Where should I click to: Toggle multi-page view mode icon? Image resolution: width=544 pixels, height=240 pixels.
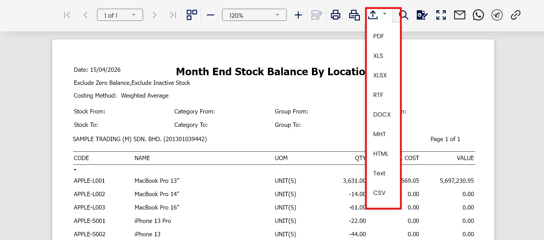192,15
